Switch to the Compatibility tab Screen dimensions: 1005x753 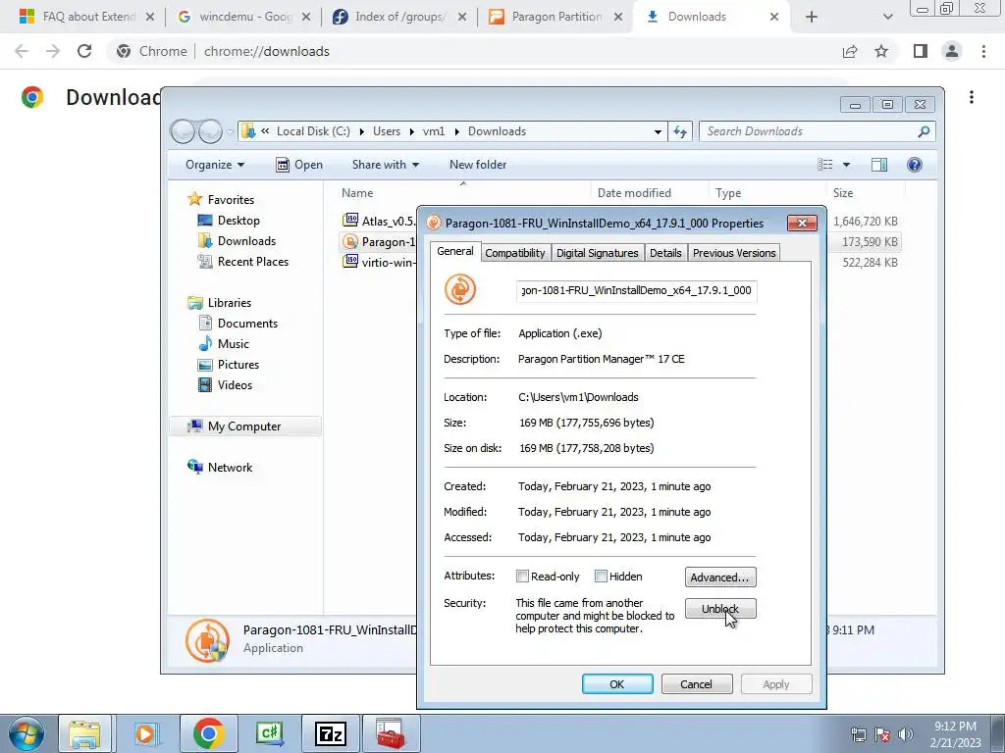514,253
